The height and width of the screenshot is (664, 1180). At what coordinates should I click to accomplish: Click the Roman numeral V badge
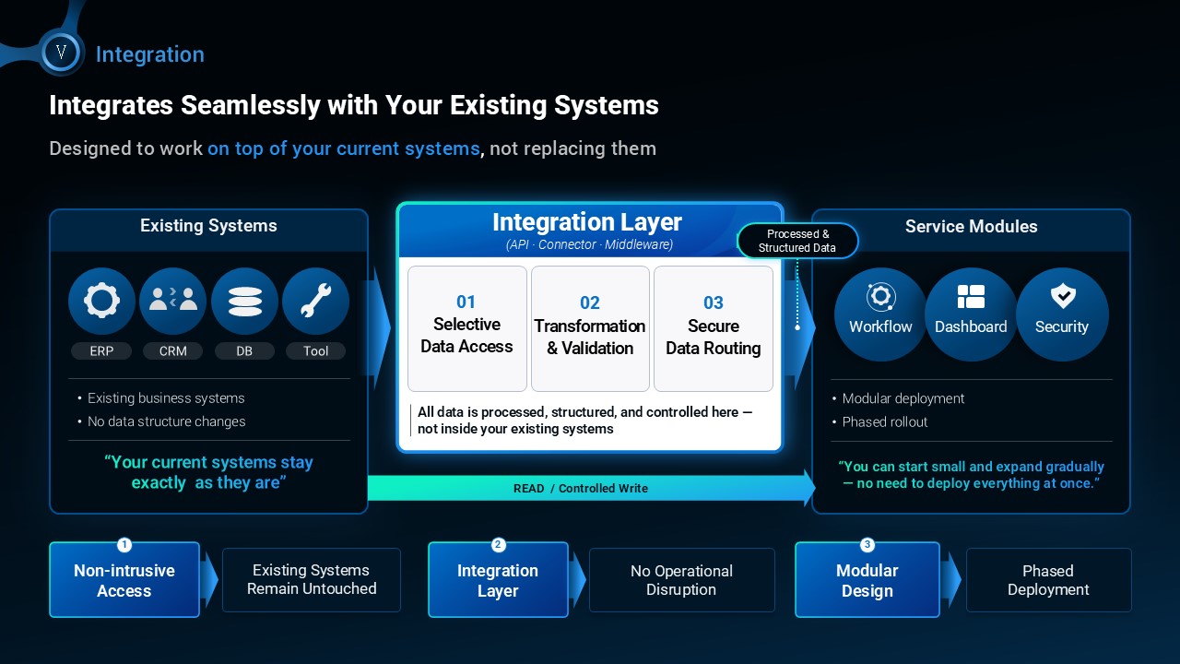coord(62,53)
